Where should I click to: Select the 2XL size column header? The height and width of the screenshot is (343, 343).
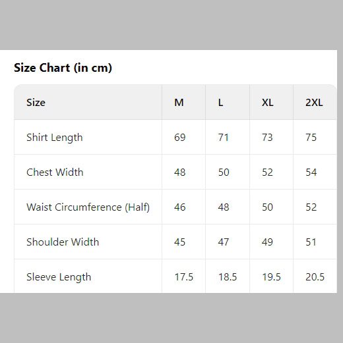tap(315, 102)
